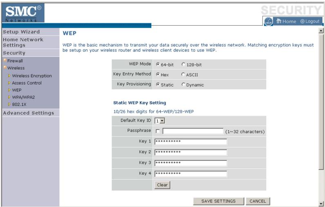
Task: Click the scrollbar up arrow
Action: (321, 31)
